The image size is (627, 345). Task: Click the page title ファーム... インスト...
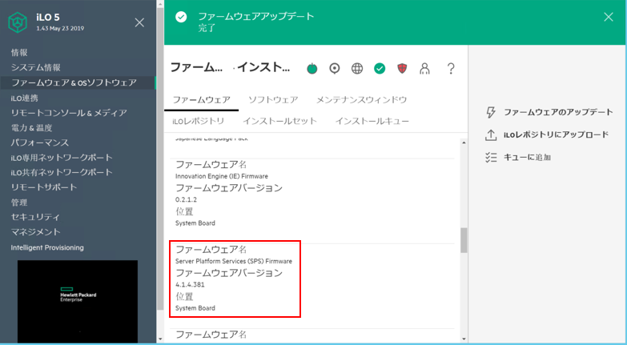[x=230, y=67]
